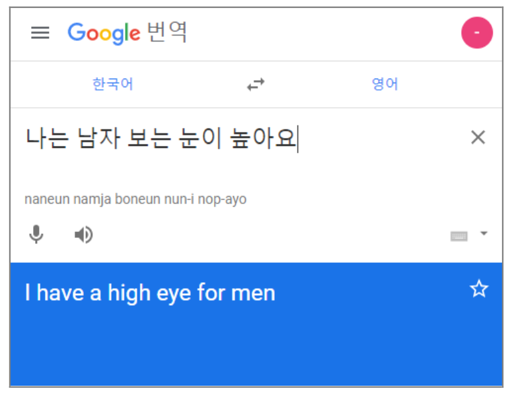Open the hamburger main menu

click(40, 33)
